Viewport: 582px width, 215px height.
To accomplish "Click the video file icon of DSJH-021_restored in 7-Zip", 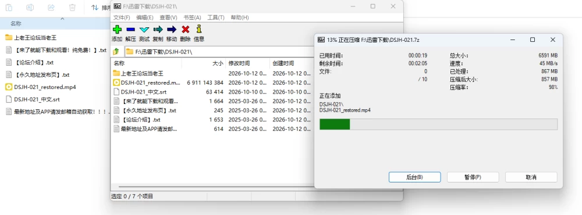I will tap(116, 83).
